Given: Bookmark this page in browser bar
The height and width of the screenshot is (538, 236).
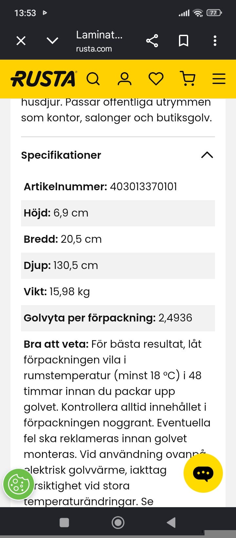Looking at the screenshot, I should [184, 41].
